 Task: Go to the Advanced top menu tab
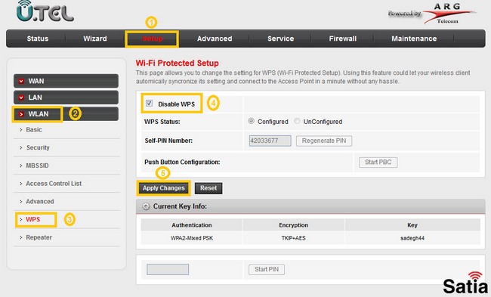click(x=215, y=39)
